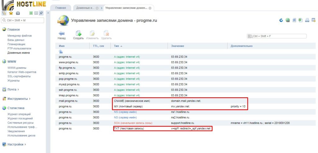This screenshot has width=318, height=153.
Task: Open SSL-сертификаты in sidebar
Action: pyautogui.click(x=19, y=76)
